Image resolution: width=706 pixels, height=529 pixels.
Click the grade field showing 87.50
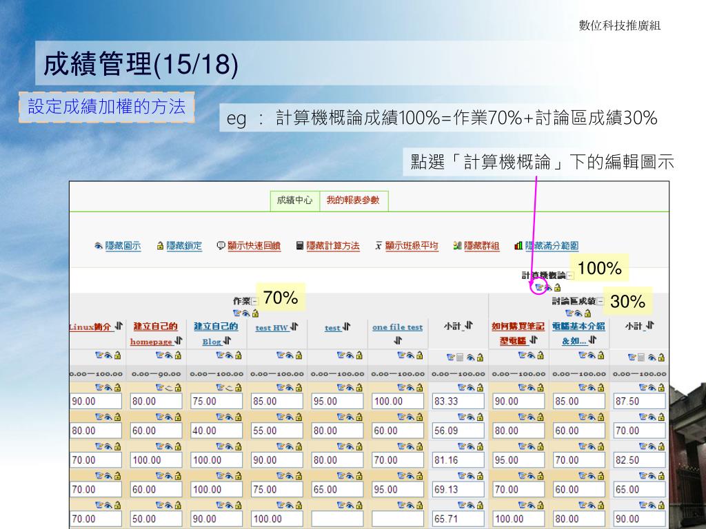[639, 402]
